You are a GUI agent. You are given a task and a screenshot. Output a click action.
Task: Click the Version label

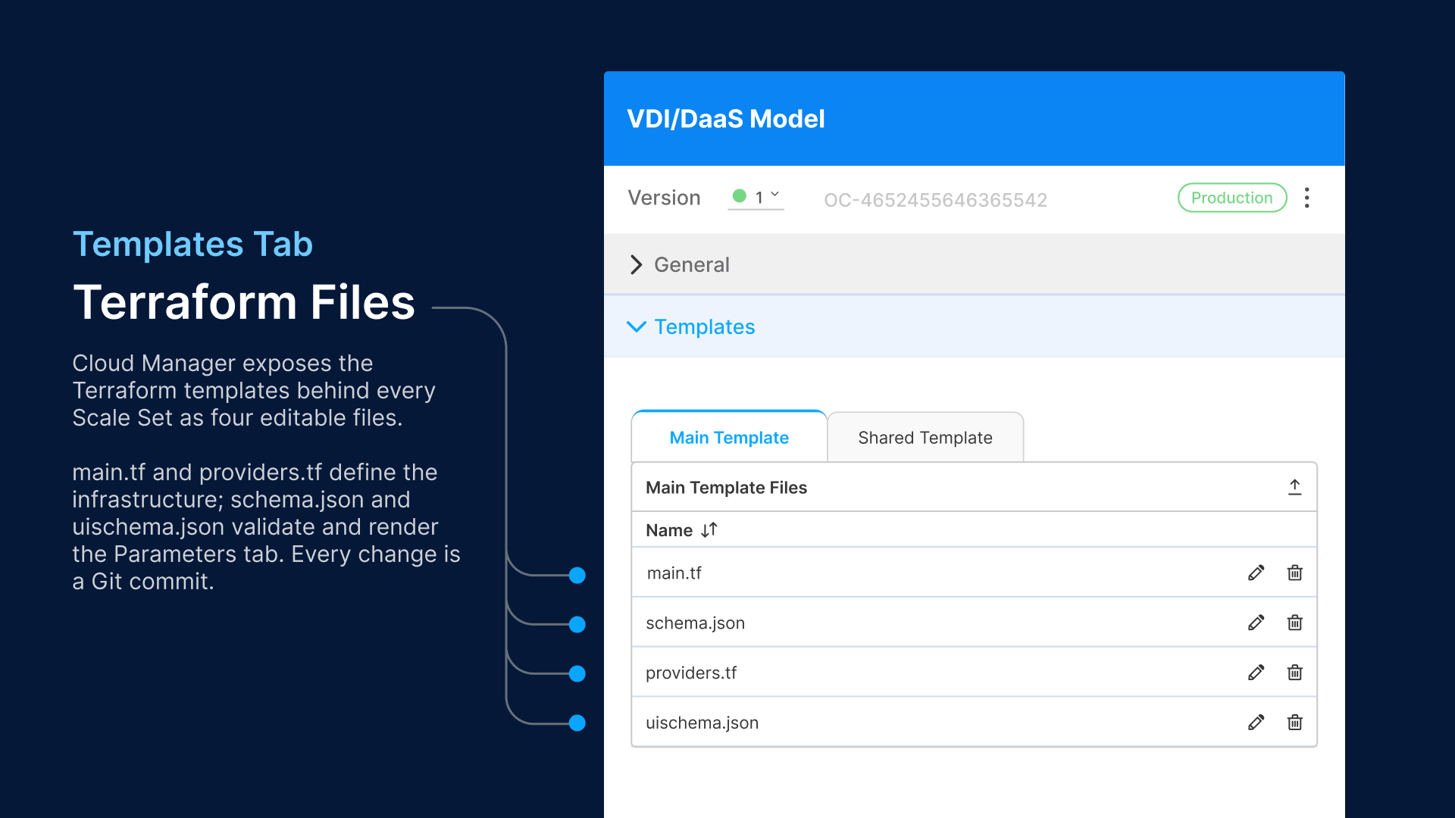coord(664,198)
